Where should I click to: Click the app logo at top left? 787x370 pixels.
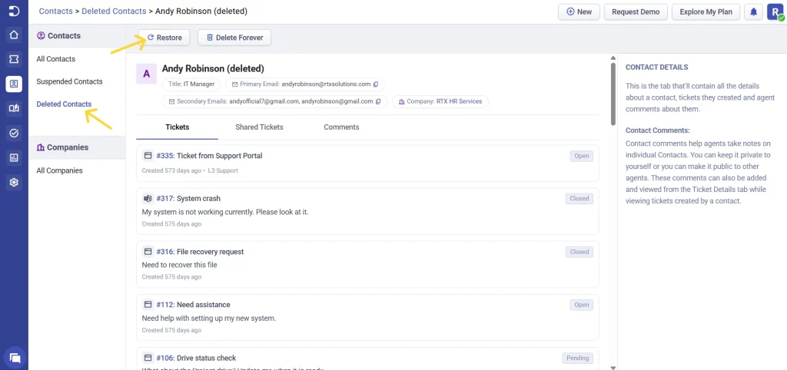pyautogui.click(x=14, y=11)
